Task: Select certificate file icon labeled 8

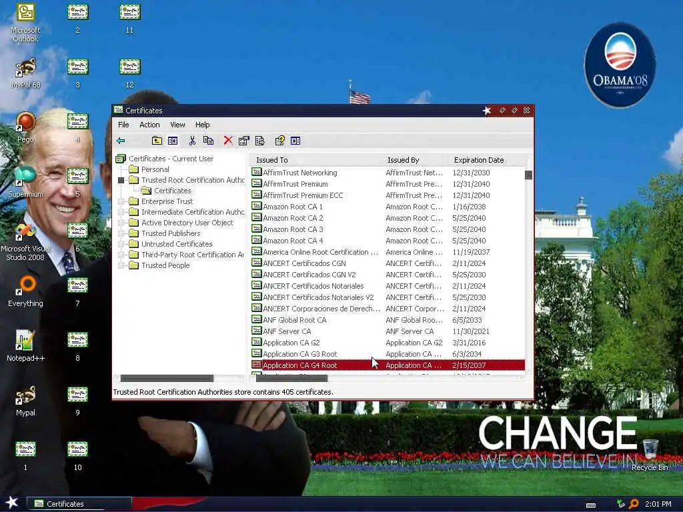Action: point(77,346)
